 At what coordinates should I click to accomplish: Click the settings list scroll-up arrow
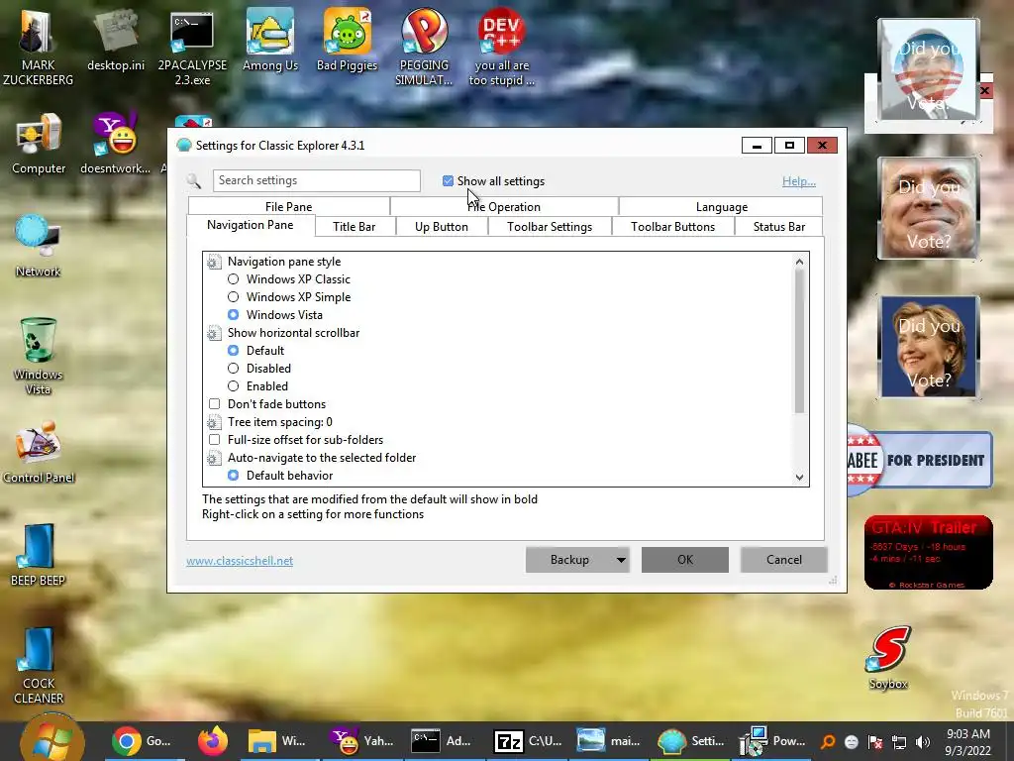click(x=799, y=262)
